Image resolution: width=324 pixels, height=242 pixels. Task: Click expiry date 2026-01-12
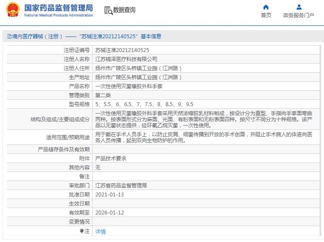[x=109, y=212]
